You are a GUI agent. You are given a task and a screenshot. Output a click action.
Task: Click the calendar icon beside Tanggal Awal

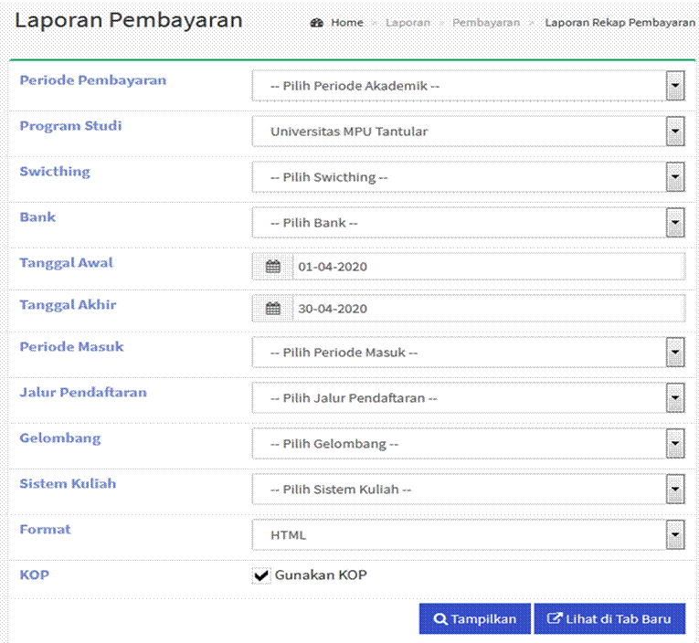(x=272, y=267)
